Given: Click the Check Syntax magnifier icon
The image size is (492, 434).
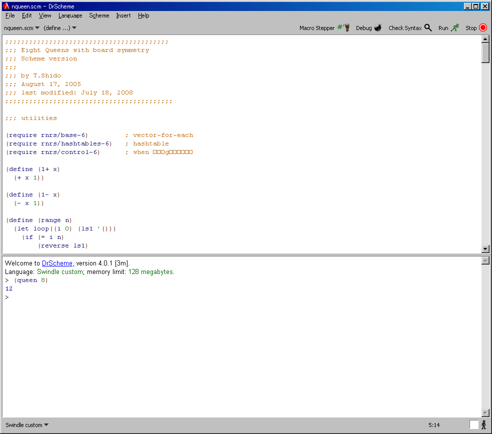Looking at the screenshot, I should (428, 27).
